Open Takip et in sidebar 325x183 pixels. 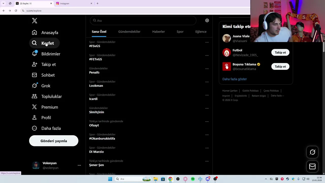pos(44,64)
